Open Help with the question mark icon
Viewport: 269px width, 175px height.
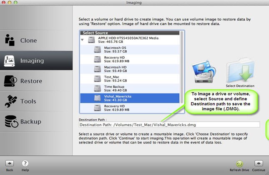pyautogui.click(x=25, y=163)
